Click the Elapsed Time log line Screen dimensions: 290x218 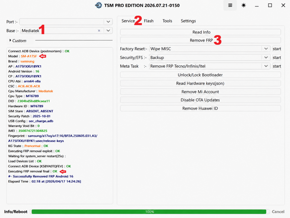(x=44, y=181)
